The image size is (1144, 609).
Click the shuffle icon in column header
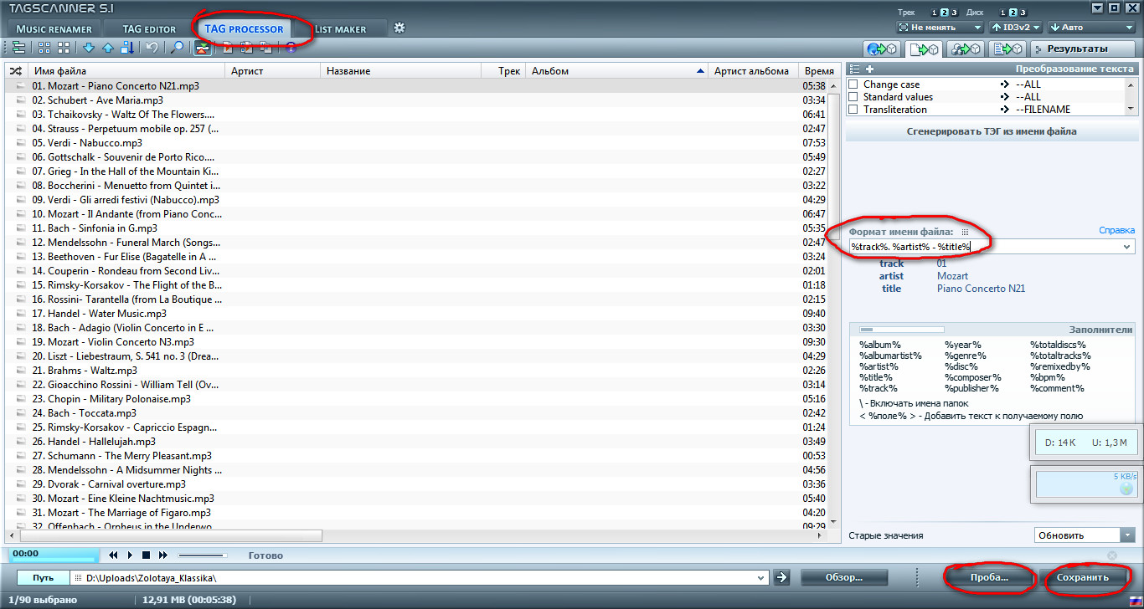click(15, 71)
